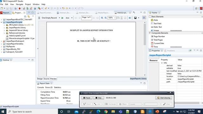Open the Java export format dropdown
Screen dimensions: 203x114
tap(72, 18)
